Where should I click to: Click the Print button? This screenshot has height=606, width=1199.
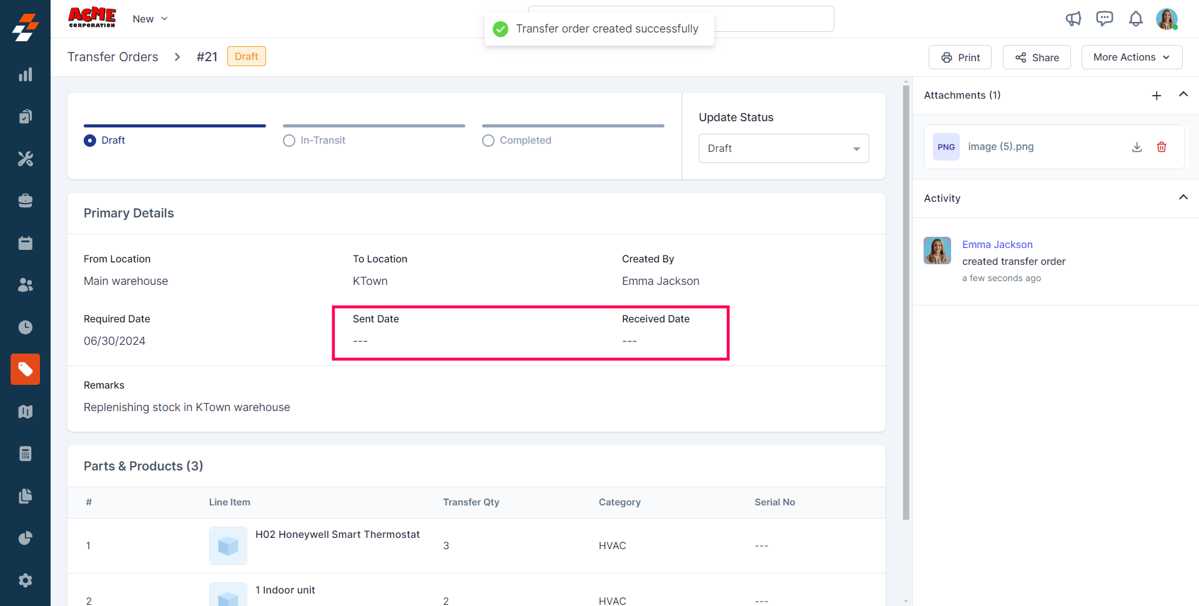960,57
